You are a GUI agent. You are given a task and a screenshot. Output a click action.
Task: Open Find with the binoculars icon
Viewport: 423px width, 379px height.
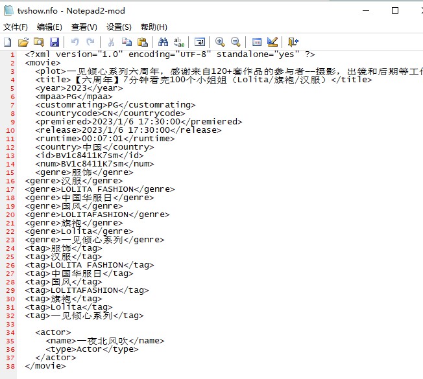pos(163,42)
